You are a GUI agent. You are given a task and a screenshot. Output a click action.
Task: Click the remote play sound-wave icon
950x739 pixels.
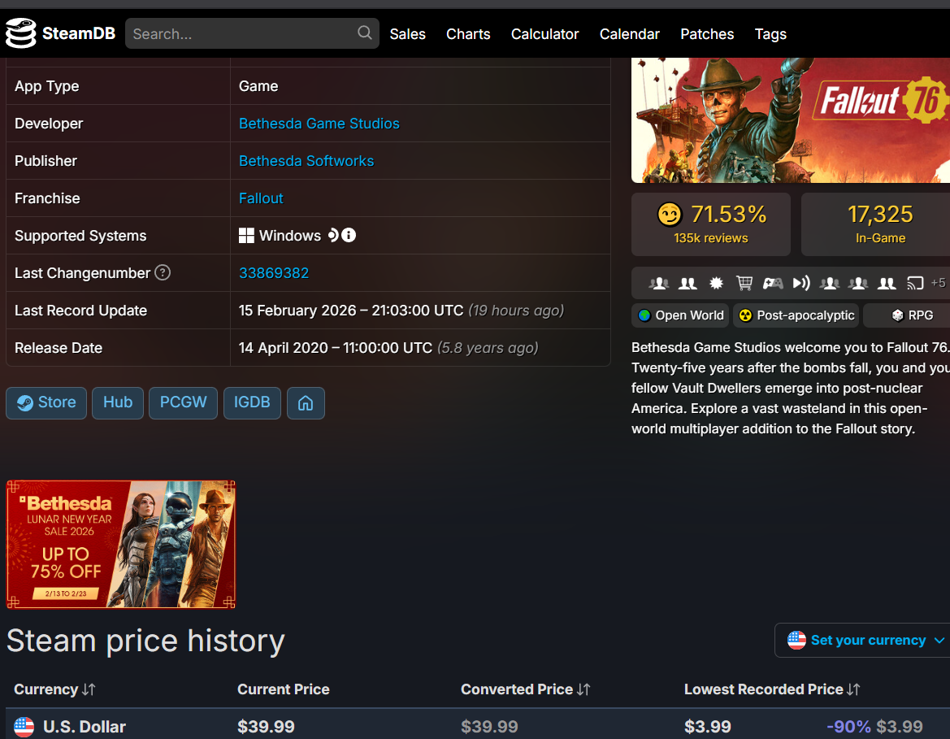[x=801, y=283]
